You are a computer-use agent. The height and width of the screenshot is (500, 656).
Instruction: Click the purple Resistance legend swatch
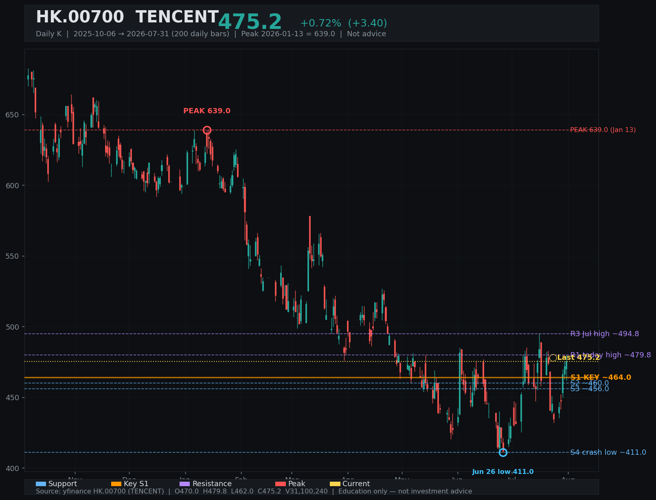(x=185, y=484)
